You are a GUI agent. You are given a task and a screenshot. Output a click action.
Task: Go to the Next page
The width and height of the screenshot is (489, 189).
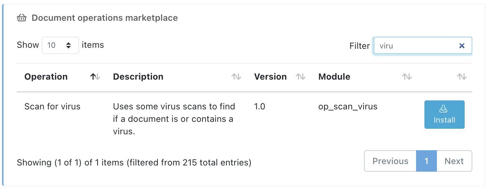(454, 161)
